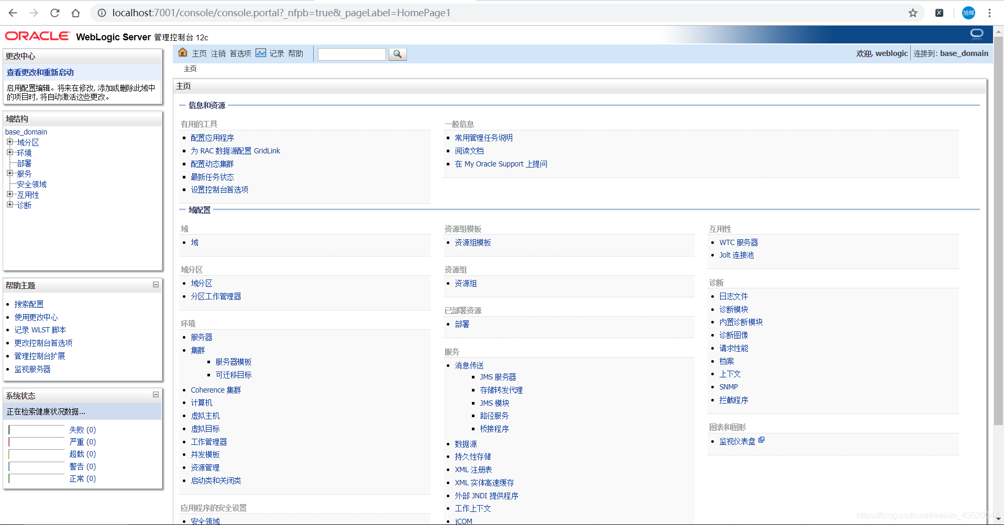
Task: Expand the 服务 tree node
Action: 10,173
